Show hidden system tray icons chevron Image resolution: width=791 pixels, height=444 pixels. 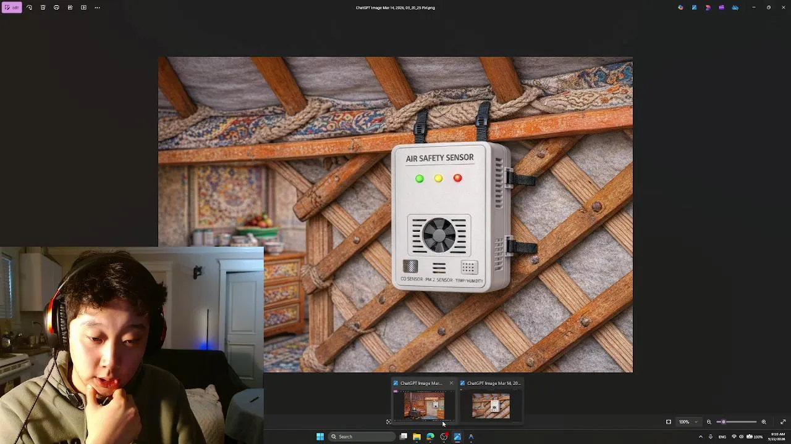point(700,437)
